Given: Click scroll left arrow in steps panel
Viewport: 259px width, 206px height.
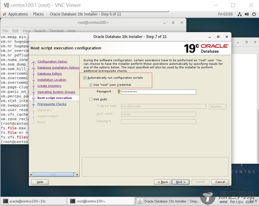Looking at the screenshot, I should 31,174.
